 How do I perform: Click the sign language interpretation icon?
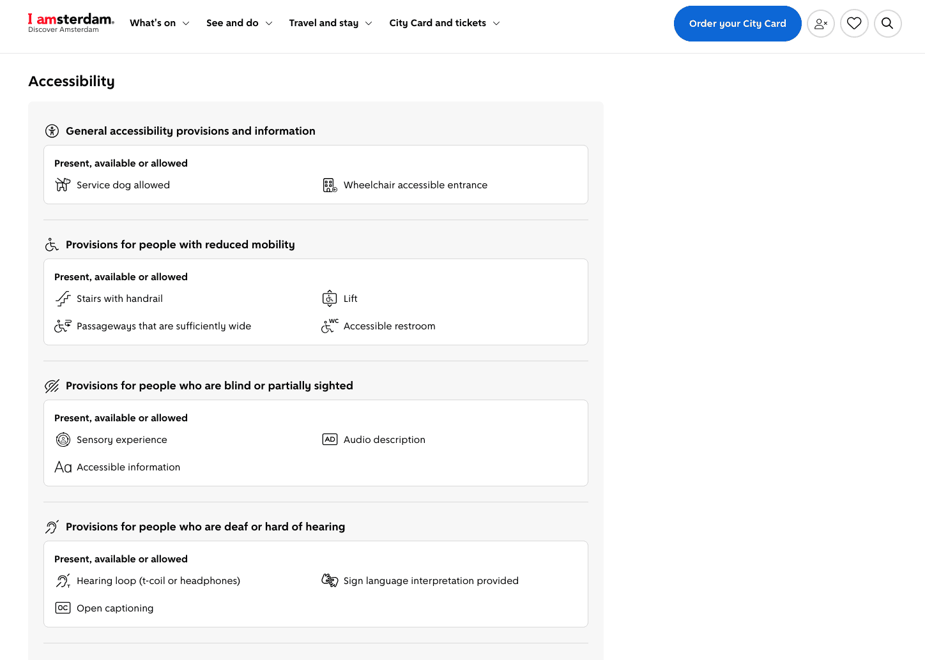tap(330, 580)
